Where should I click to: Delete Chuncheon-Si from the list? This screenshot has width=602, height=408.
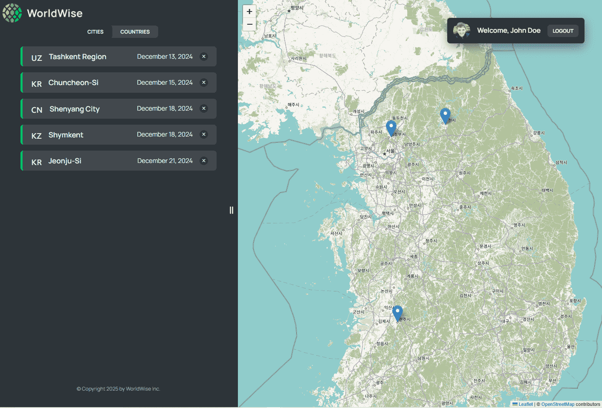(x=204, y=83)
